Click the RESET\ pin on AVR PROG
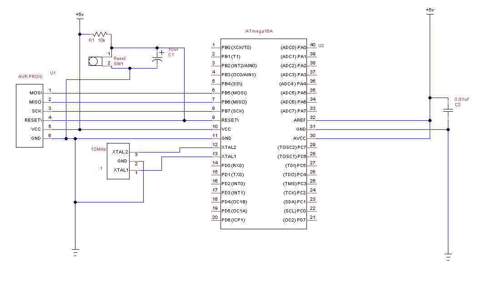This screenshot has height=286, width=482. 33,120
